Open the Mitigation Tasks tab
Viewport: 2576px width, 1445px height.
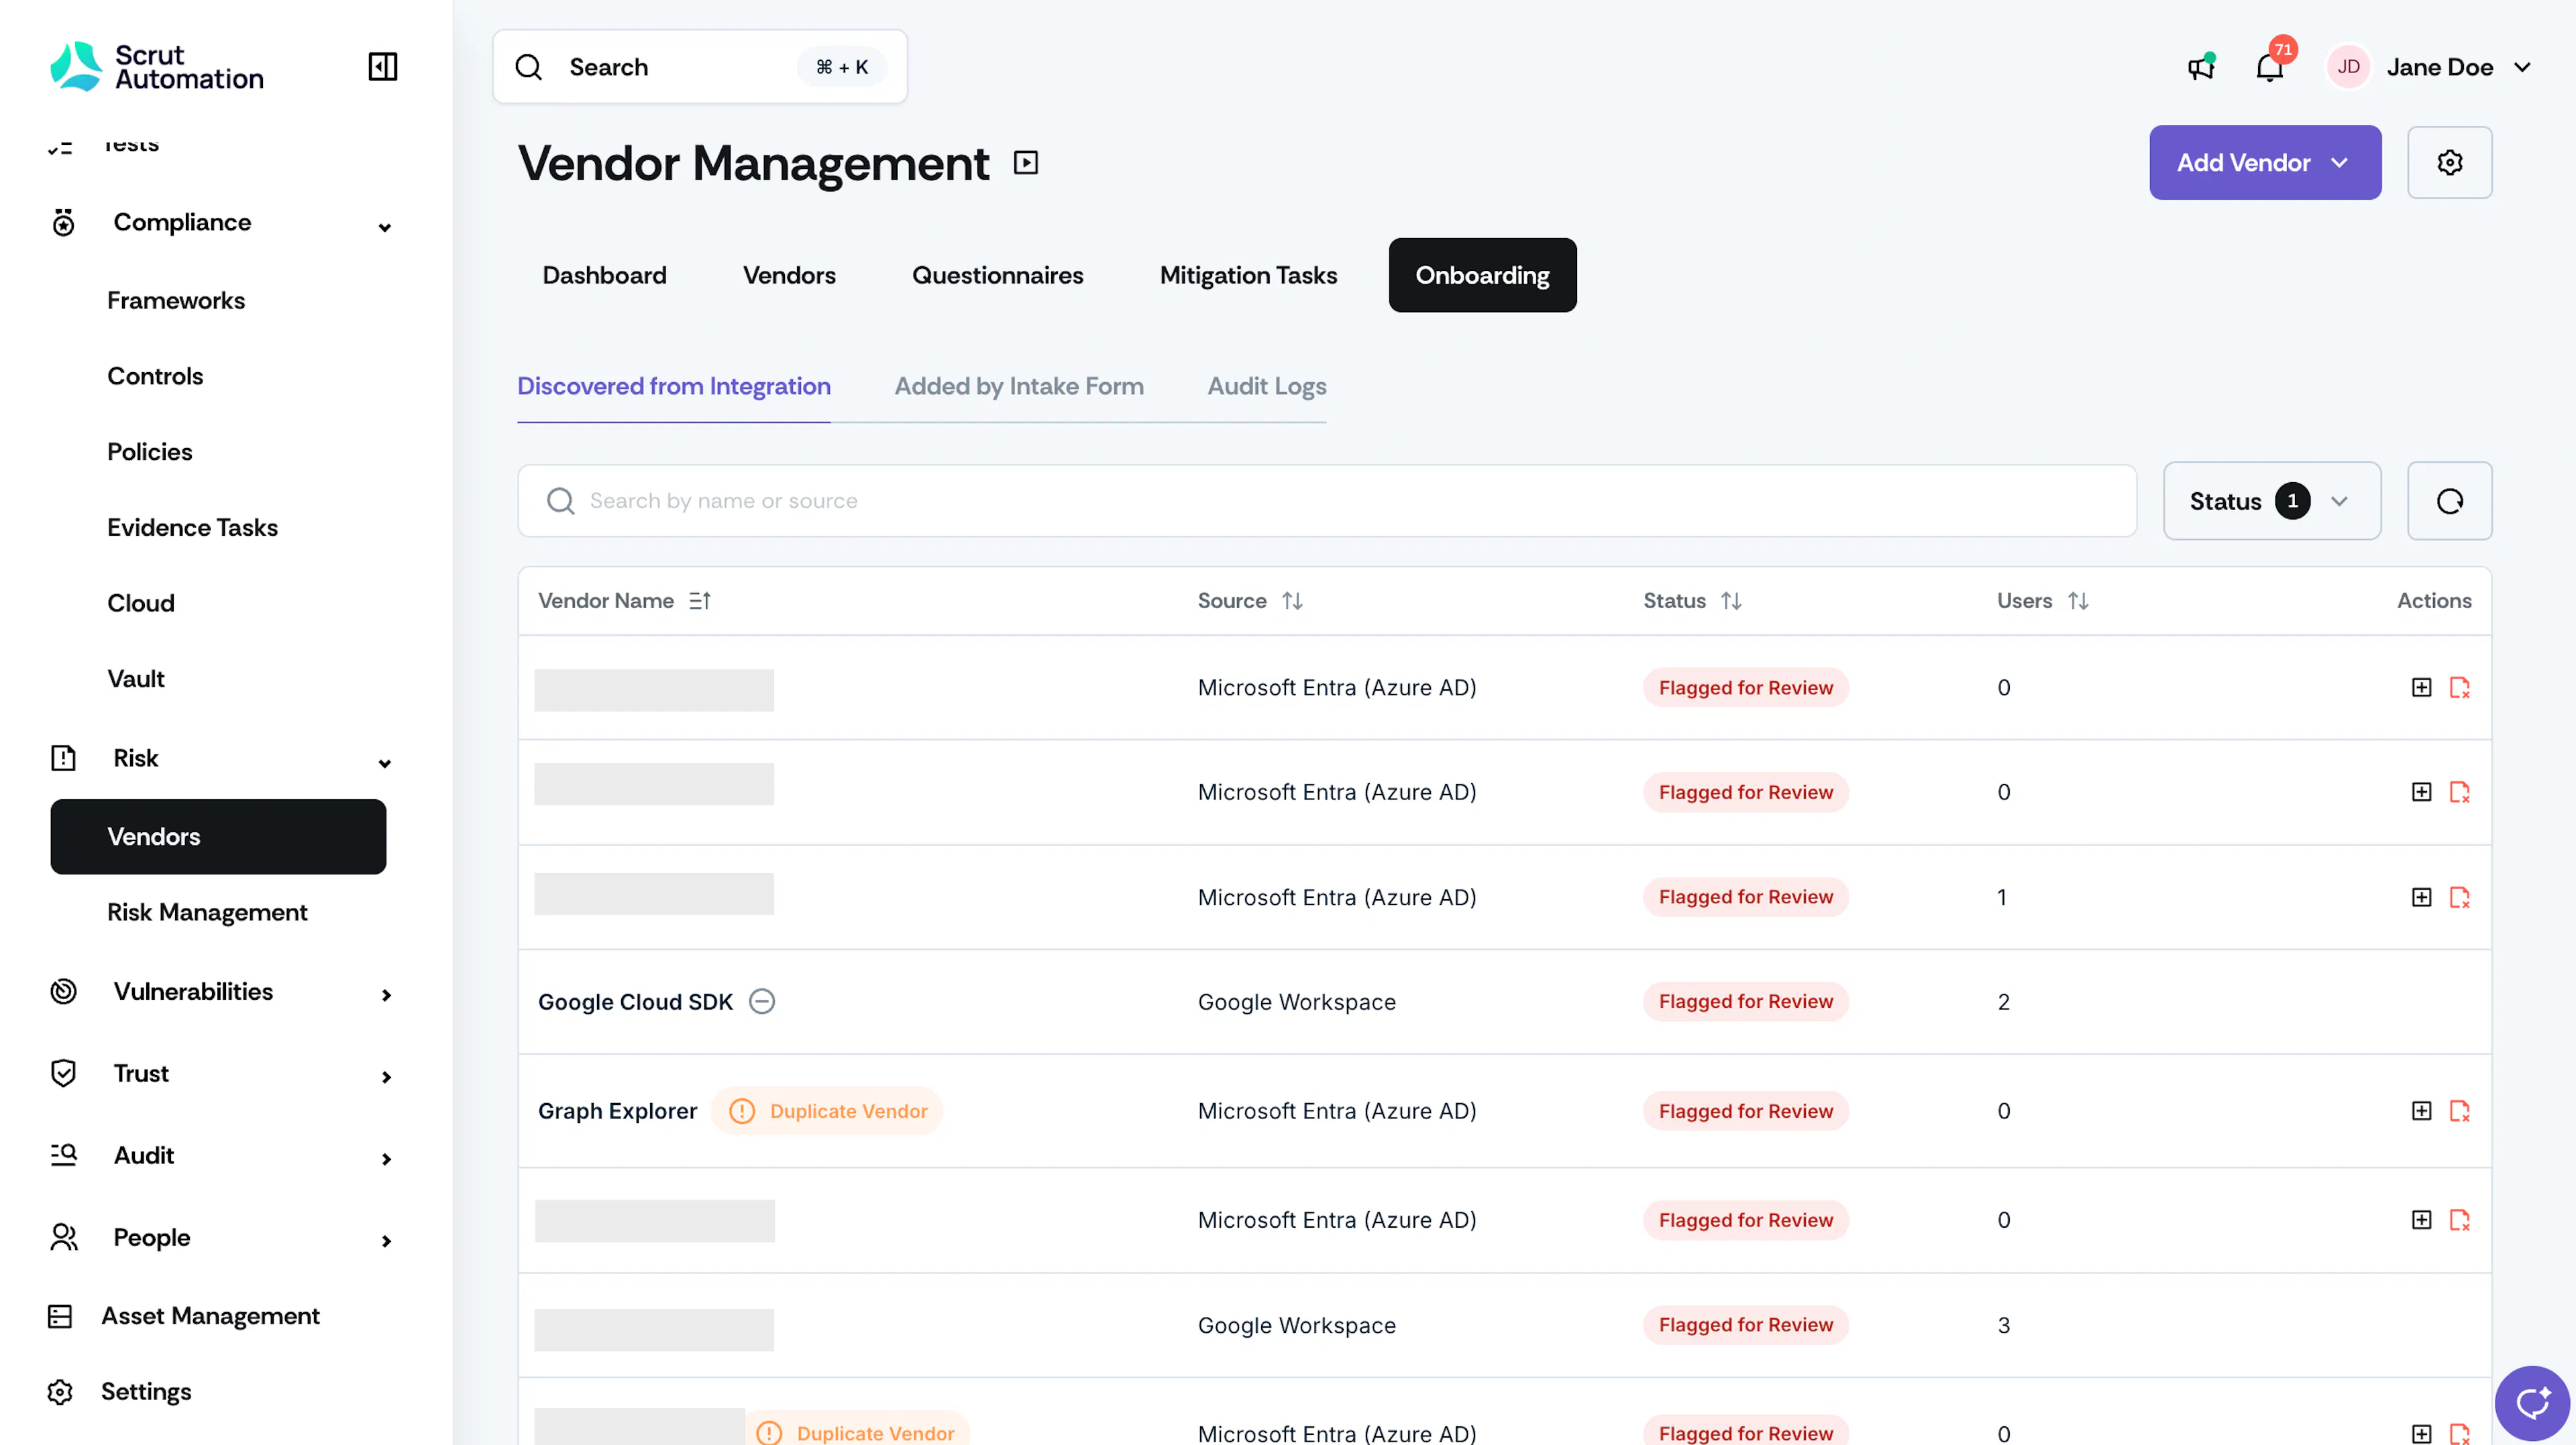(x=1248, y=275)
